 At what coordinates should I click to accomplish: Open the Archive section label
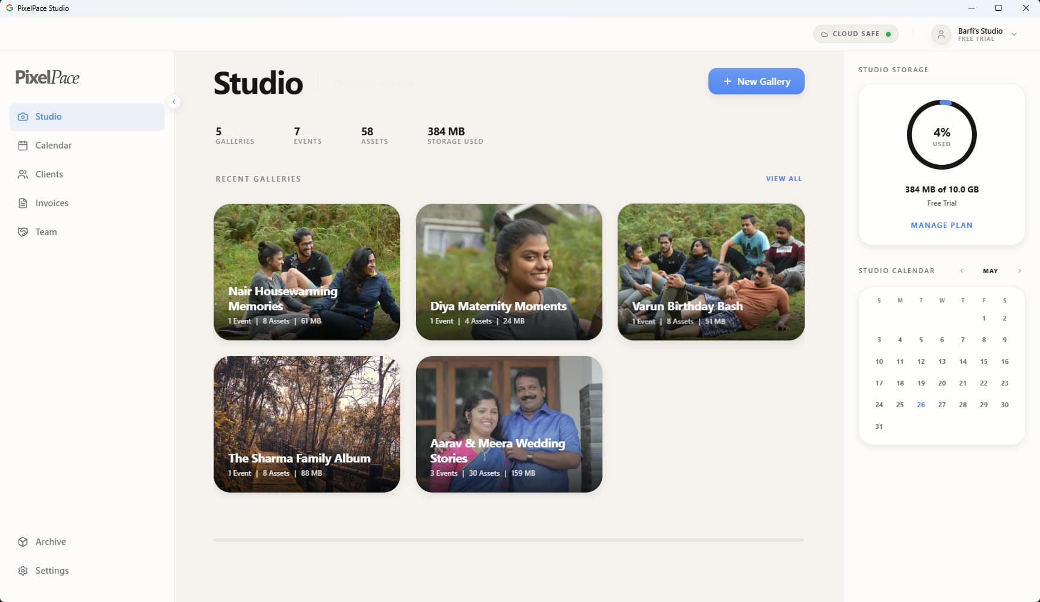[x=51, y=542]
